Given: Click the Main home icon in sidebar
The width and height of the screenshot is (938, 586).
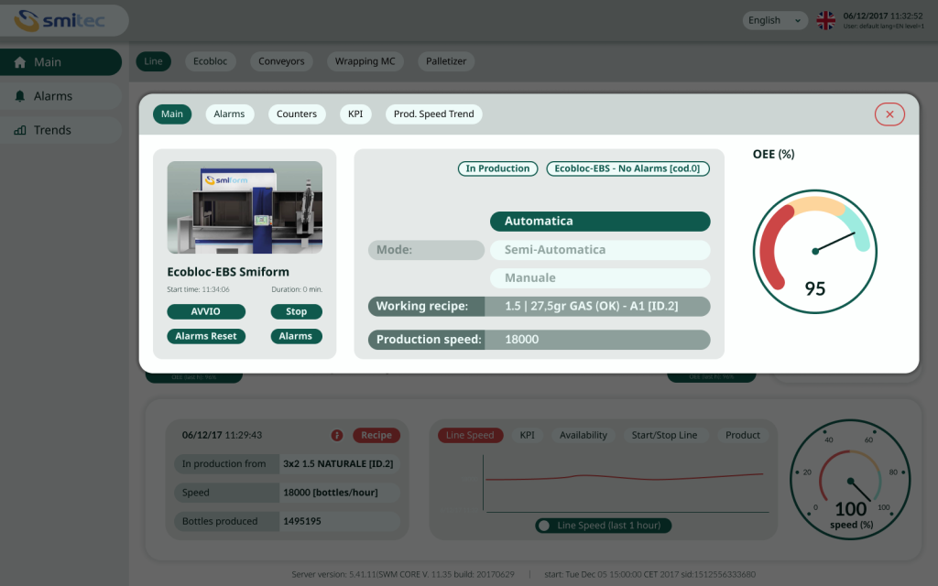Looking at the screenshot, I should [20, 62].
